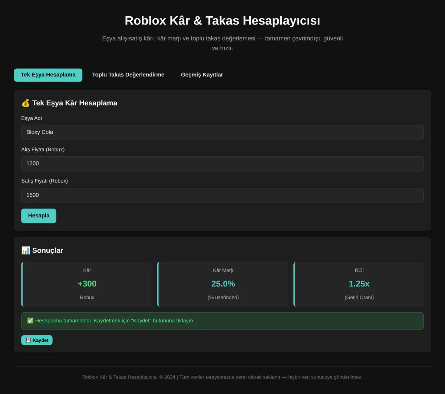The height and width of the screenshot is (394, 445).
Task: Switch to Tek Eşya Hesaplama tab
Action: pos(48,75)
